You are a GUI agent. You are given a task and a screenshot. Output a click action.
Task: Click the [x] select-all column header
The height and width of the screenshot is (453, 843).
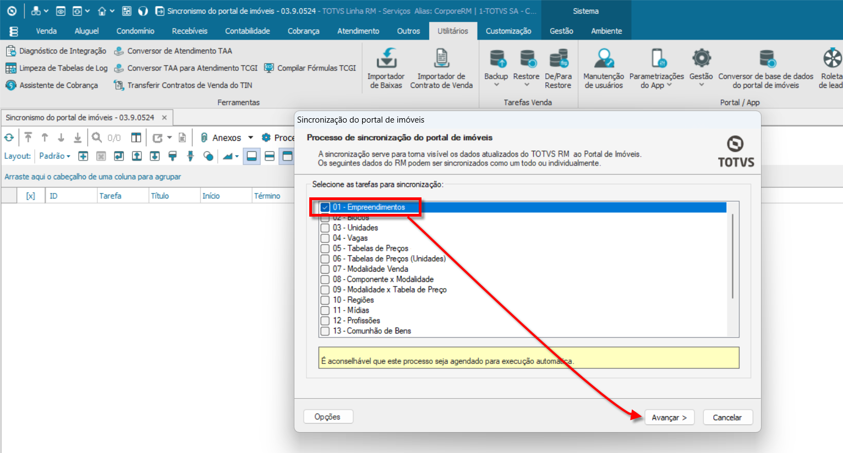[x=31, y=196]
